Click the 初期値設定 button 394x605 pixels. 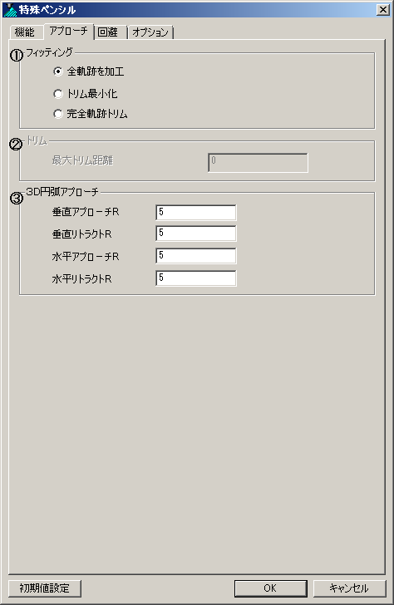click(45, 588)
